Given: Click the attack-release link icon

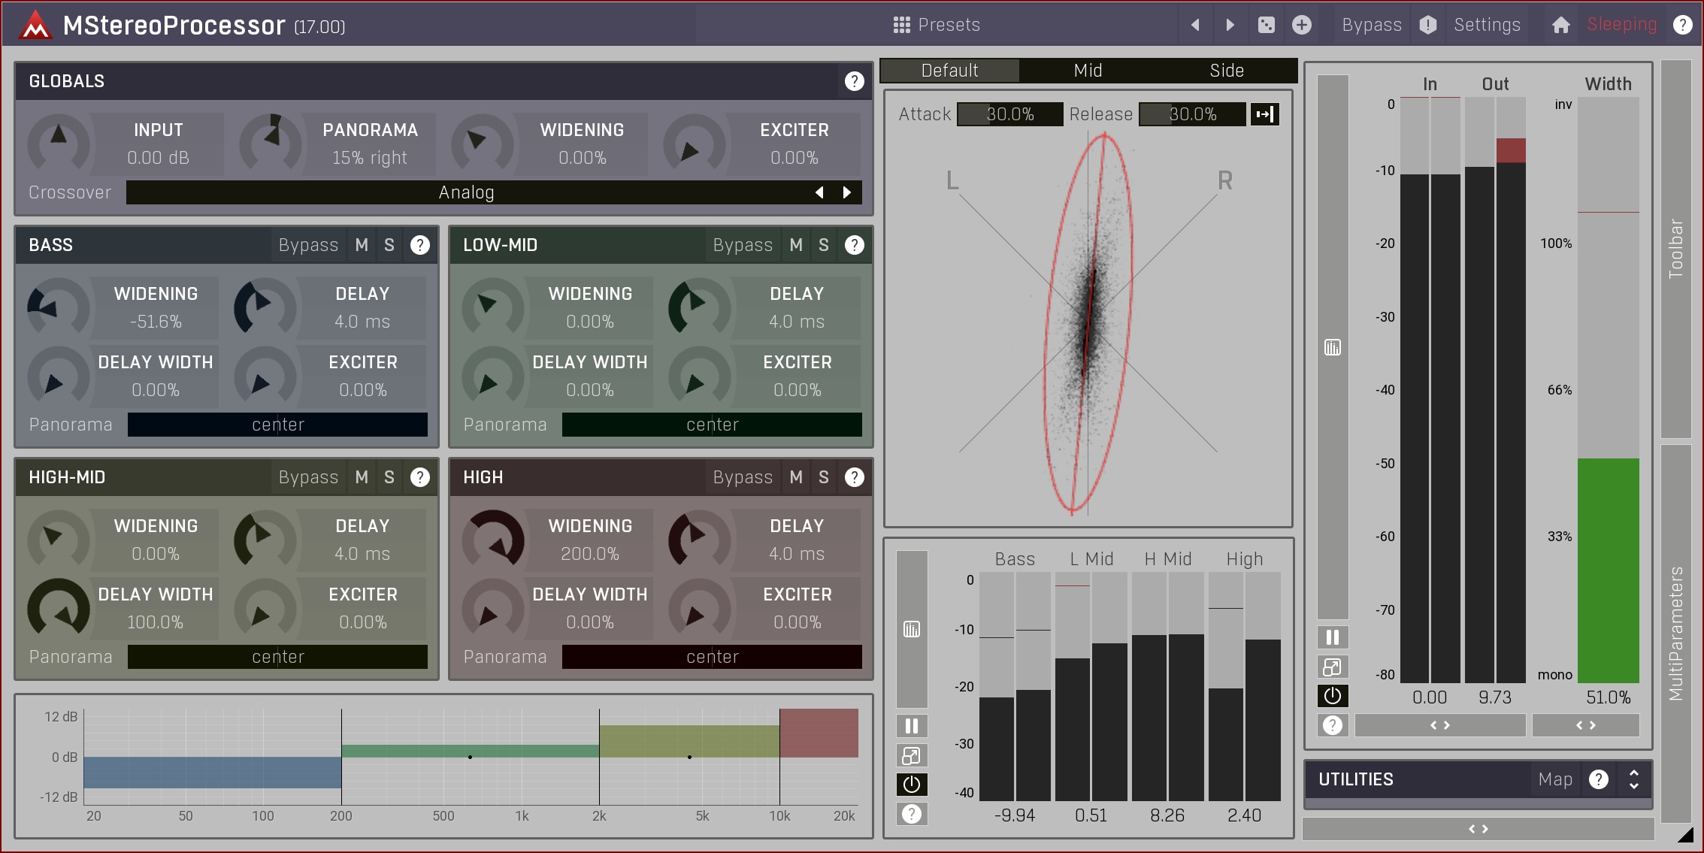Looking at the screenshot, I should coord(1264,114).
